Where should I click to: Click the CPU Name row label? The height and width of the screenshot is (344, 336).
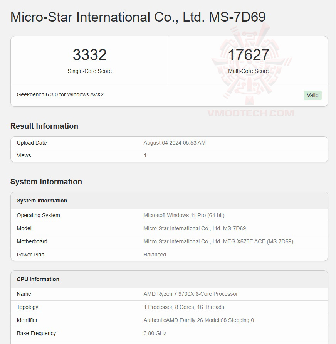pos(24,294)
